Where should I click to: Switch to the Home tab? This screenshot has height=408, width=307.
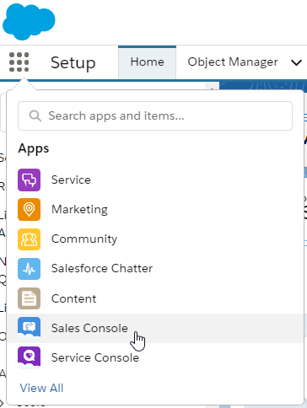pyautogui.click(x=147, y=62)
